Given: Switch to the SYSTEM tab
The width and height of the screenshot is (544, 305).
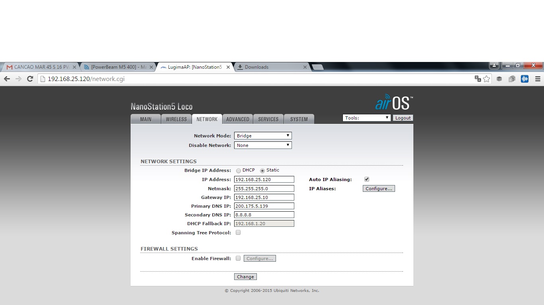Looking at the screenshot, I should [x=299, y=119].
